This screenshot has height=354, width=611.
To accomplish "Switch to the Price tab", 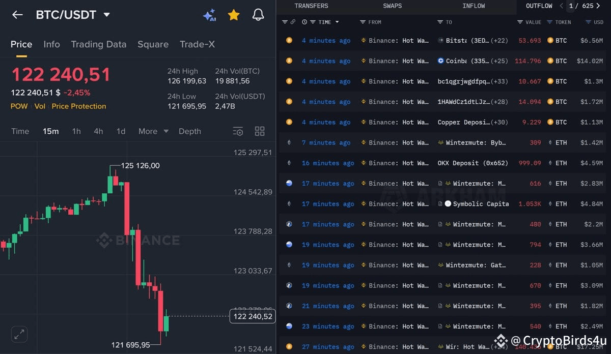I will click(x=21, y=44).
